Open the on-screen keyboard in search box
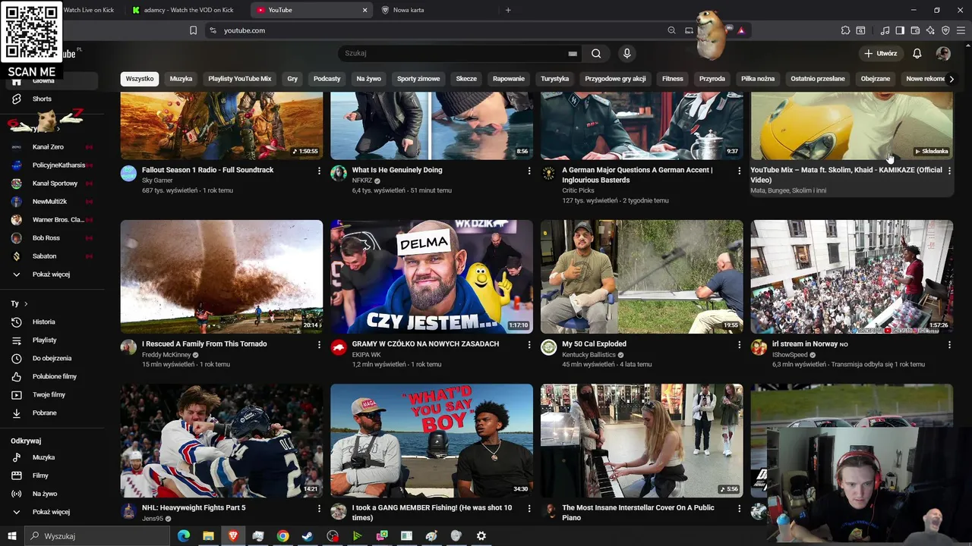The height and width of the screenshot is (546, 972). tap(573, 54)
